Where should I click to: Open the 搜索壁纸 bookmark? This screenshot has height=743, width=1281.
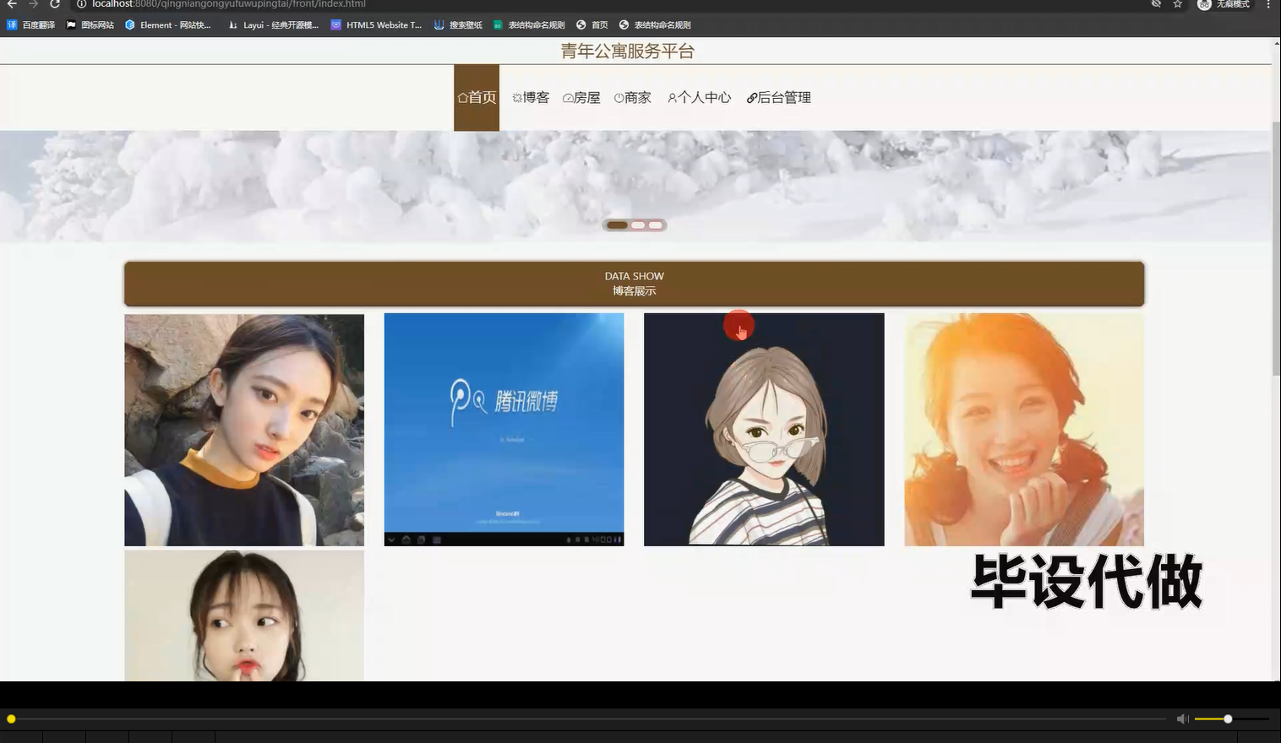click(x=458, y=25)
